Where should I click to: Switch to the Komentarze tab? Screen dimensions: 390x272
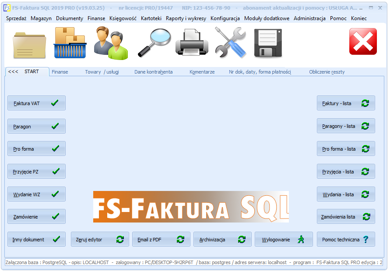(202, 72)
